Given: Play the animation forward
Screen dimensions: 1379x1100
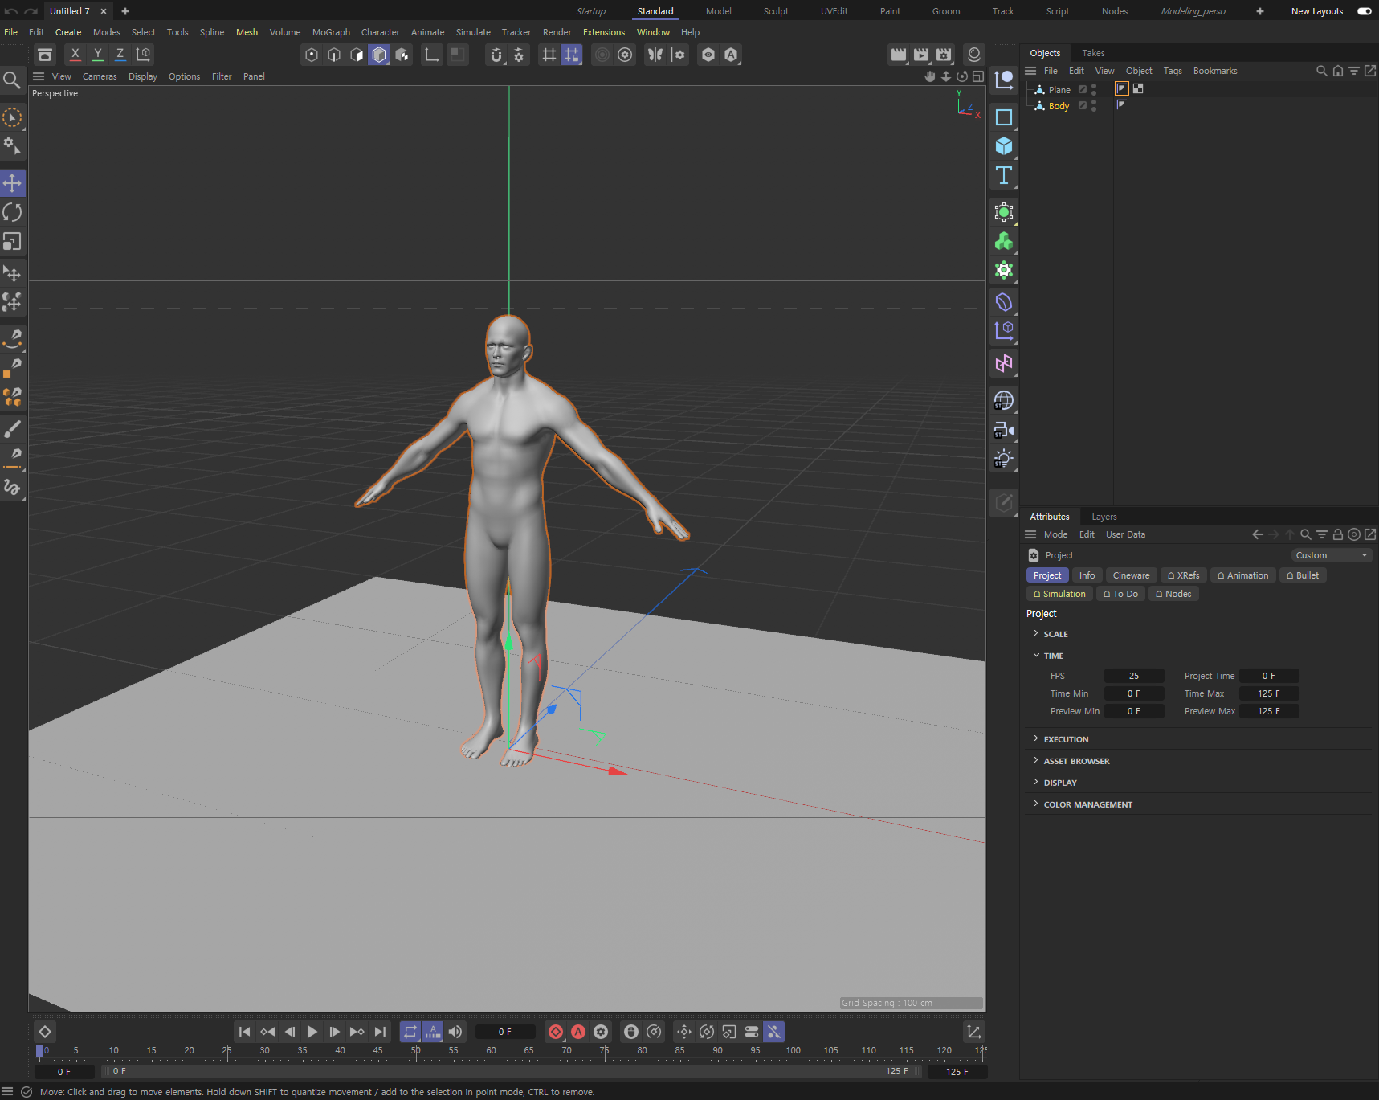Looking at the screenshot, I should click(312, 1032).
